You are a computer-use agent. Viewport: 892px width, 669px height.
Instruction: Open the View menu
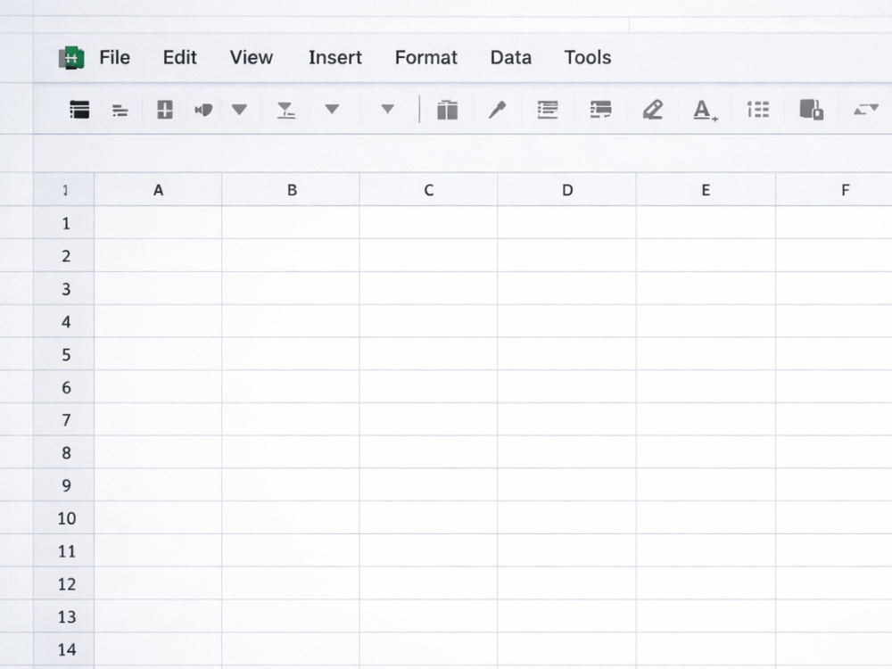pyautogui.click(x=252, y=57)
